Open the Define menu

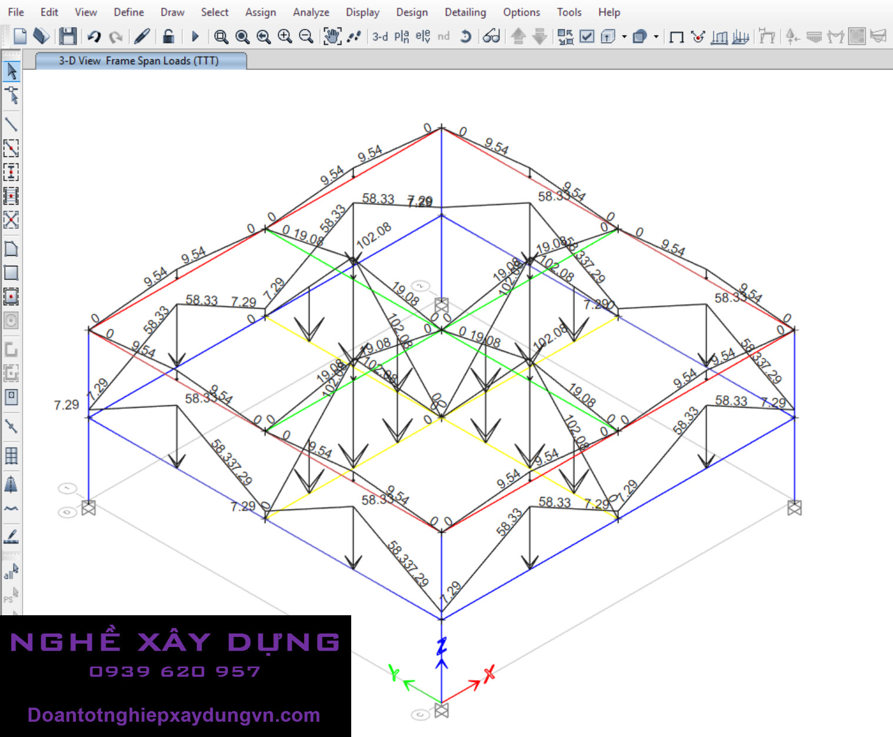click(x=128, y=12)
